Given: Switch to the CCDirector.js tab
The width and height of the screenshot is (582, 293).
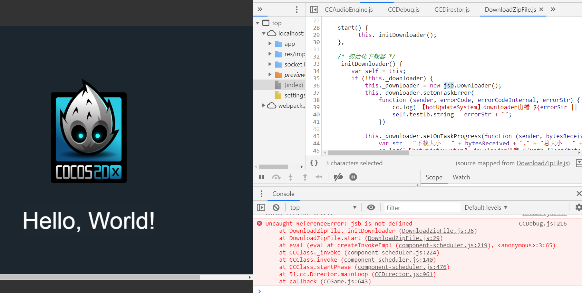Looking at the screenshot, I should click(x=452, y=10).
